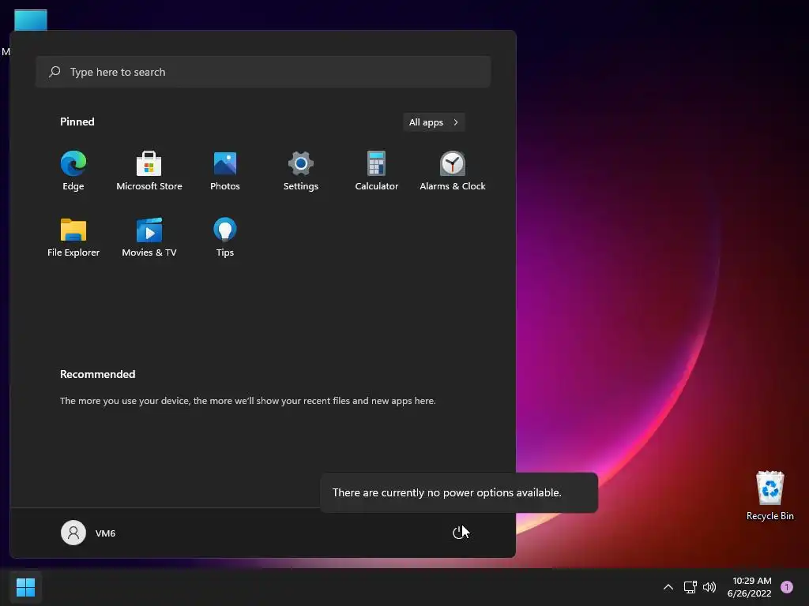Open the volume speaker tray icon
The image size is (809, 606).
click(709, 587)
